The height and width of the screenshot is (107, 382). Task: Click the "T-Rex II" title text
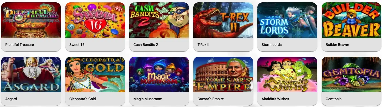203,45
